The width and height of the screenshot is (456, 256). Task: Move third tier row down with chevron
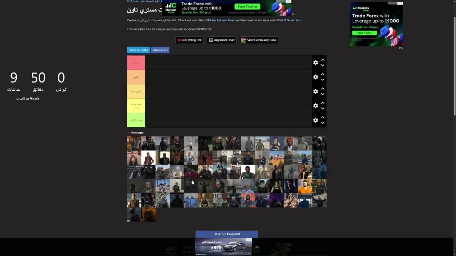[x=322, y=94]
